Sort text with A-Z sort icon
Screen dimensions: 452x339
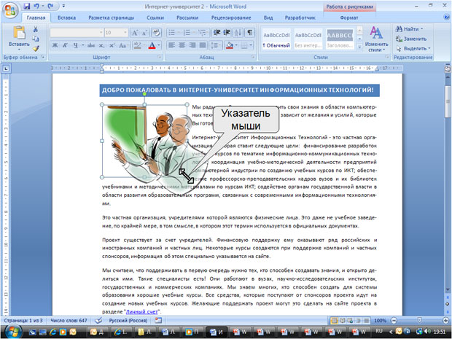pos(238,33)
